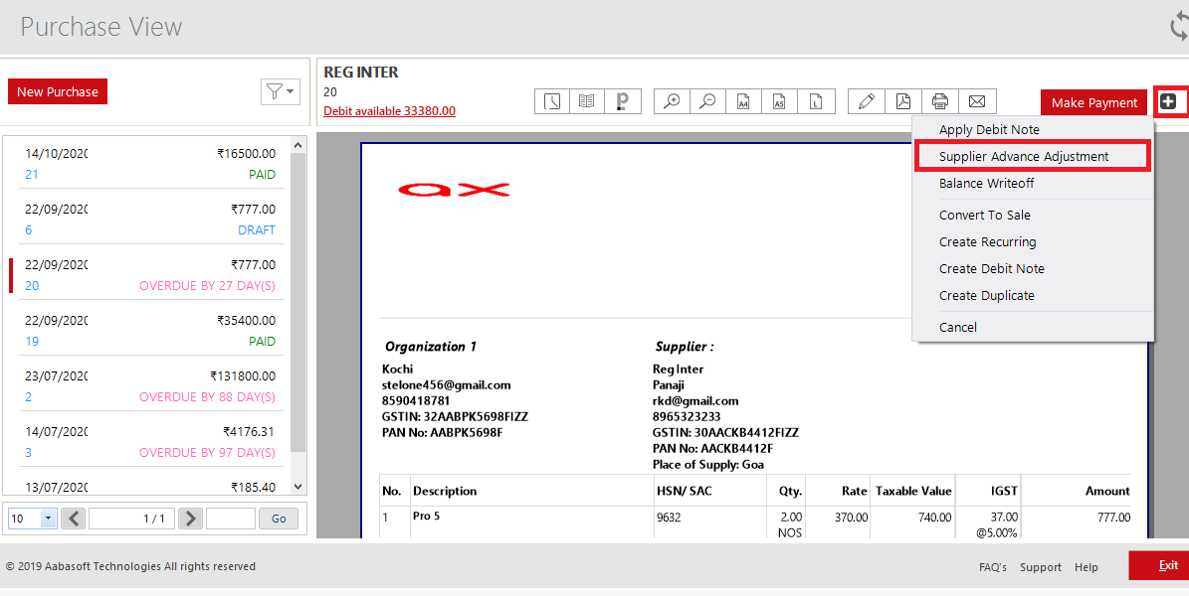Choose Convert To Sale from the menu
Image resolution: width=1189 pixels, height=596 pixels.
[x=985, y=215]
